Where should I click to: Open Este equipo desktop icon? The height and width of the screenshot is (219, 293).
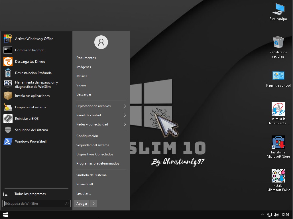[278, 9]
